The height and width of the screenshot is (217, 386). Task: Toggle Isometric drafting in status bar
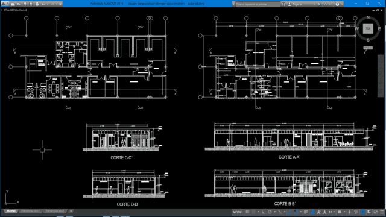pos(280,212)
